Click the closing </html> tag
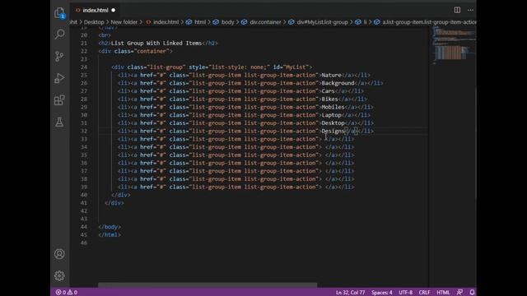This screenshot has width=527, height=296. point(110,235)
